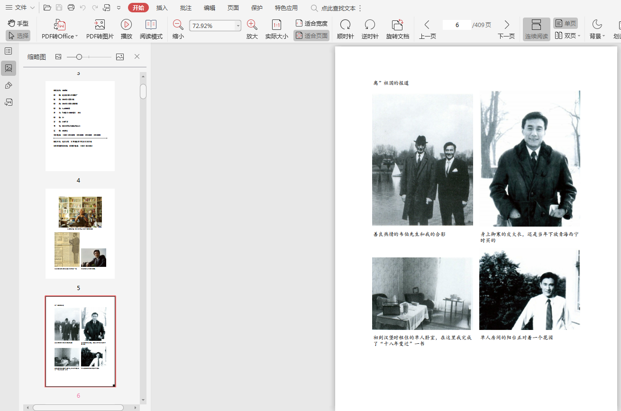Image resolution: width=621 pixels, height=411 pixels.
Task: Toggle 适合宽度 fit width option
Action: pyautogui.click(x=311, y=23)
